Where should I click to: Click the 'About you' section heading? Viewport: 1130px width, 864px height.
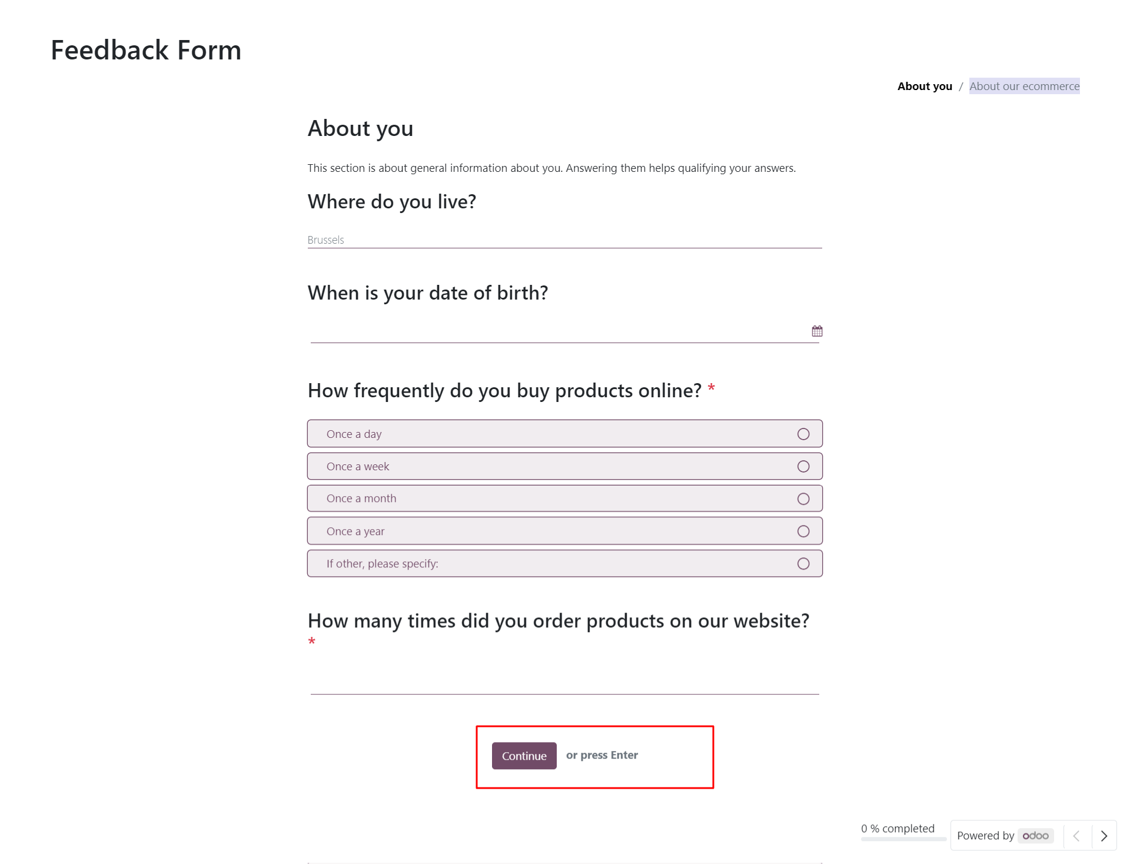[360, 128]
